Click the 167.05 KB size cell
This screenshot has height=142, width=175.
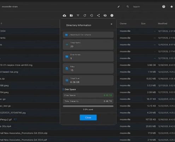pos(151,120)
